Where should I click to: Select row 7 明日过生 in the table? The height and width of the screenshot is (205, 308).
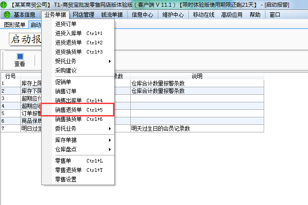click(31, 128)
